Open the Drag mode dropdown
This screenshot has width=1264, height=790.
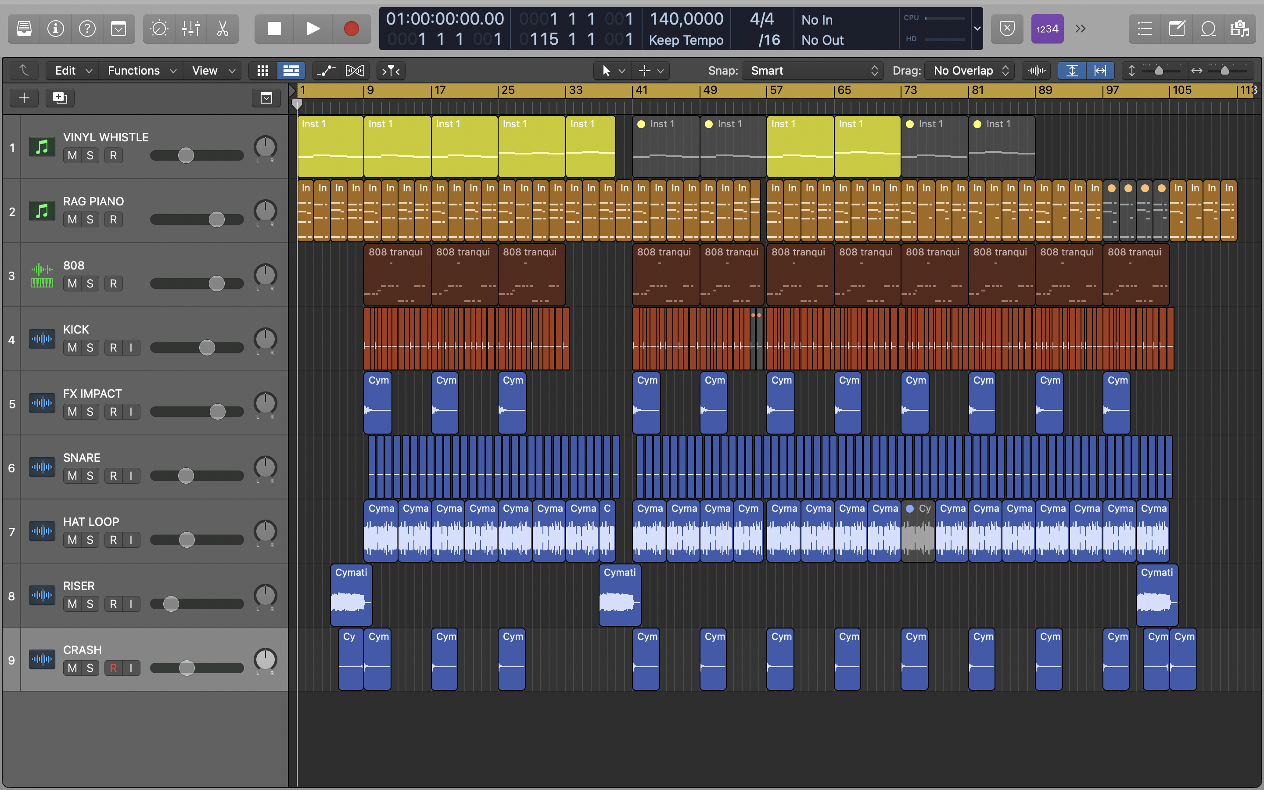click(970, 71)
